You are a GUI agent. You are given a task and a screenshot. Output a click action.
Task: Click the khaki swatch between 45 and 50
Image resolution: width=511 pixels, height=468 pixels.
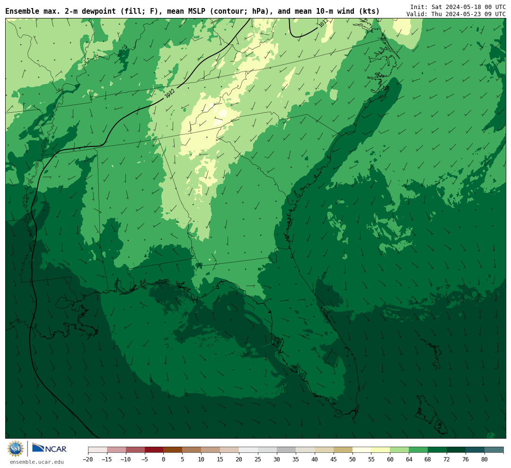[343, 450]
